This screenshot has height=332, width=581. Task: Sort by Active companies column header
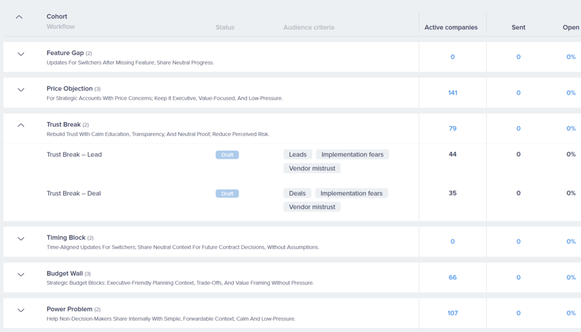[x=451, y=27]
